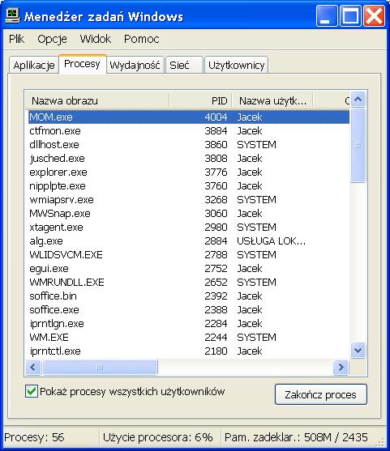
Task: Click the horizontal scrollbar right arrow
Action: click(x=341, y=368)
